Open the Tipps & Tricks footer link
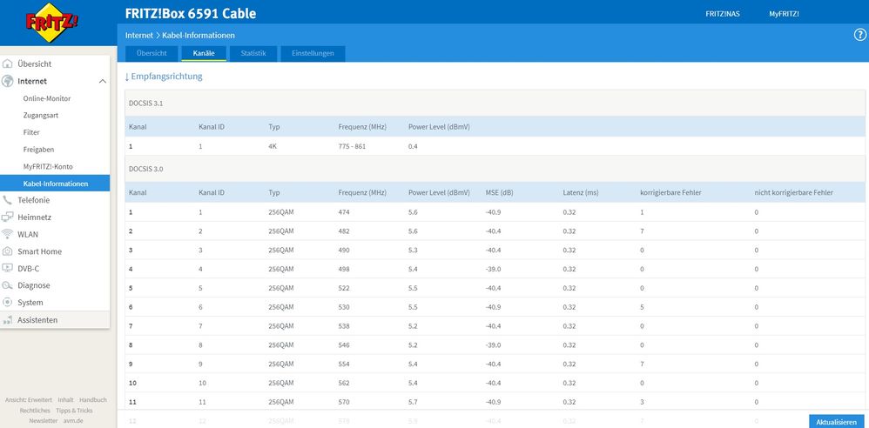The height and width of the screenshot is (428, 869). click(74, 411)
